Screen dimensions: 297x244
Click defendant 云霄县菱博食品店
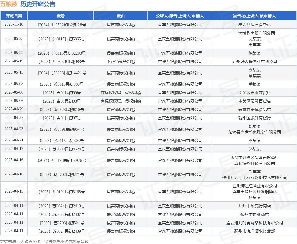point(255,110)
